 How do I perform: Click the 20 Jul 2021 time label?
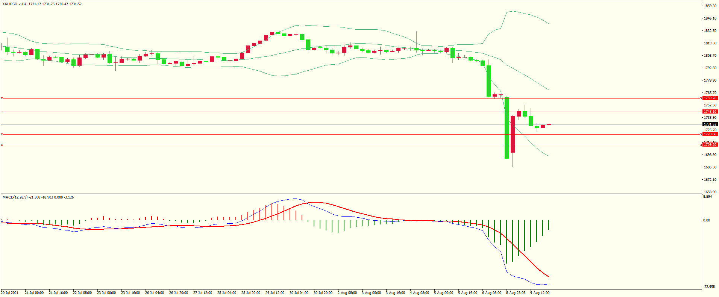10,293
